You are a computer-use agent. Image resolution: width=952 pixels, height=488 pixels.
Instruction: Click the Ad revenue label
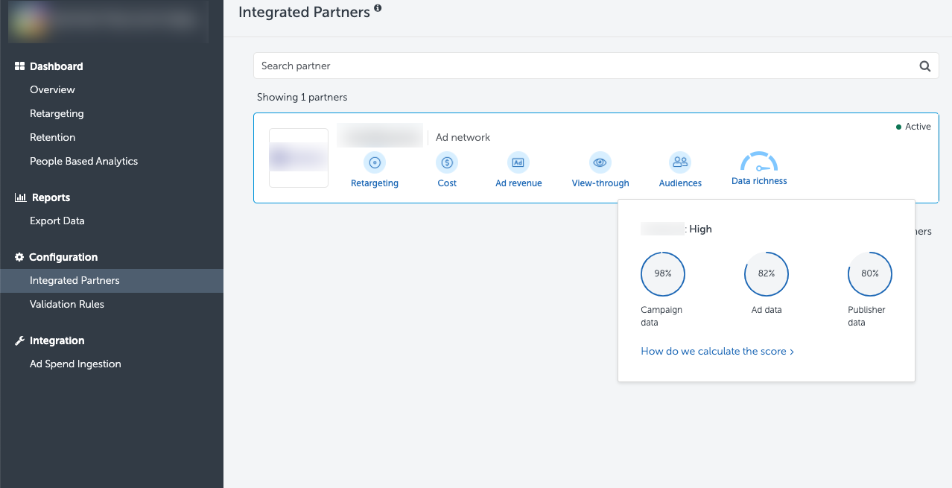tap(518, 183)
